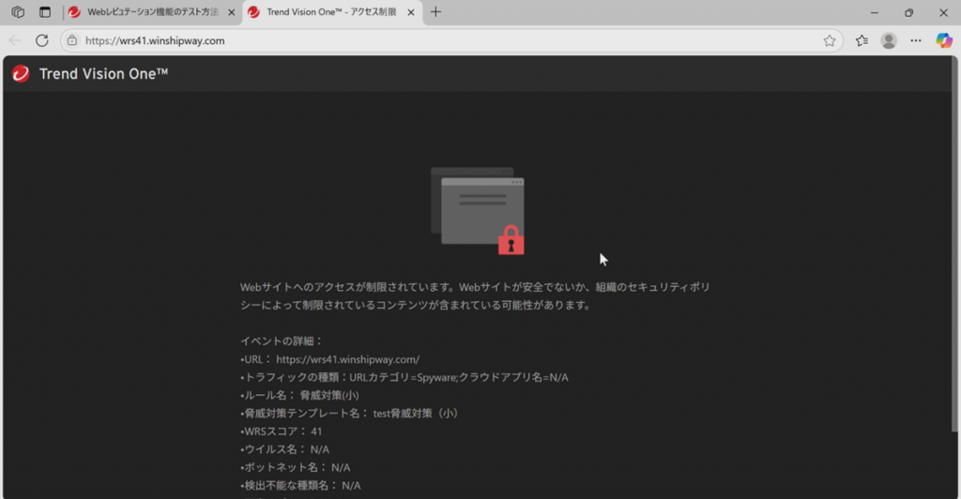Viewport: 961px width, 499px height.
Task: Open a new browser tab
Action: pos(435,12)
